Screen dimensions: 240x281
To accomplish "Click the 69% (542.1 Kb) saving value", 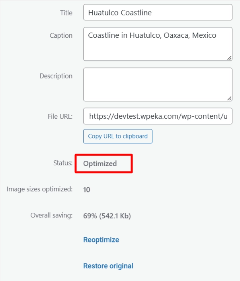I will pos(107,216).
